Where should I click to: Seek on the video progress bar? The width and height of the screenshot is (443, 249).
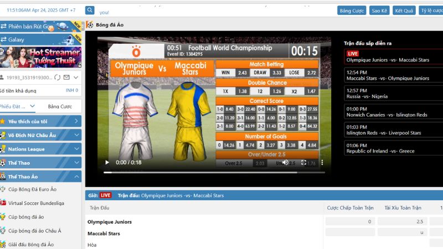click(x=214, y=172)
